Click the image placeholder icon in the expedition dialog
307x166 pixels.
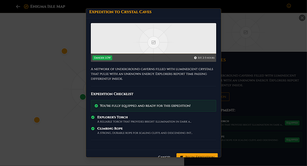coord(153,42)
